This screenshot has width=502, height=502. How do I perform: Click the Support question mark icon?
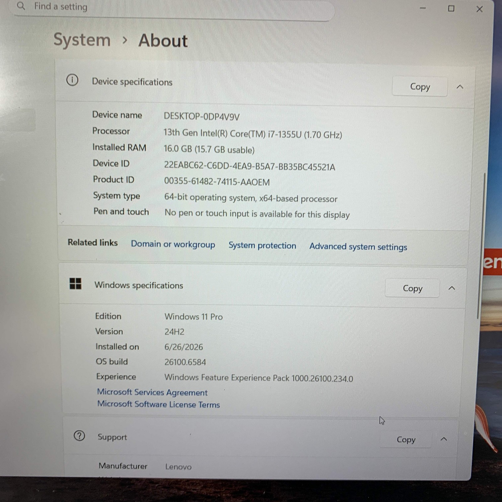click(x=79, y=435)
